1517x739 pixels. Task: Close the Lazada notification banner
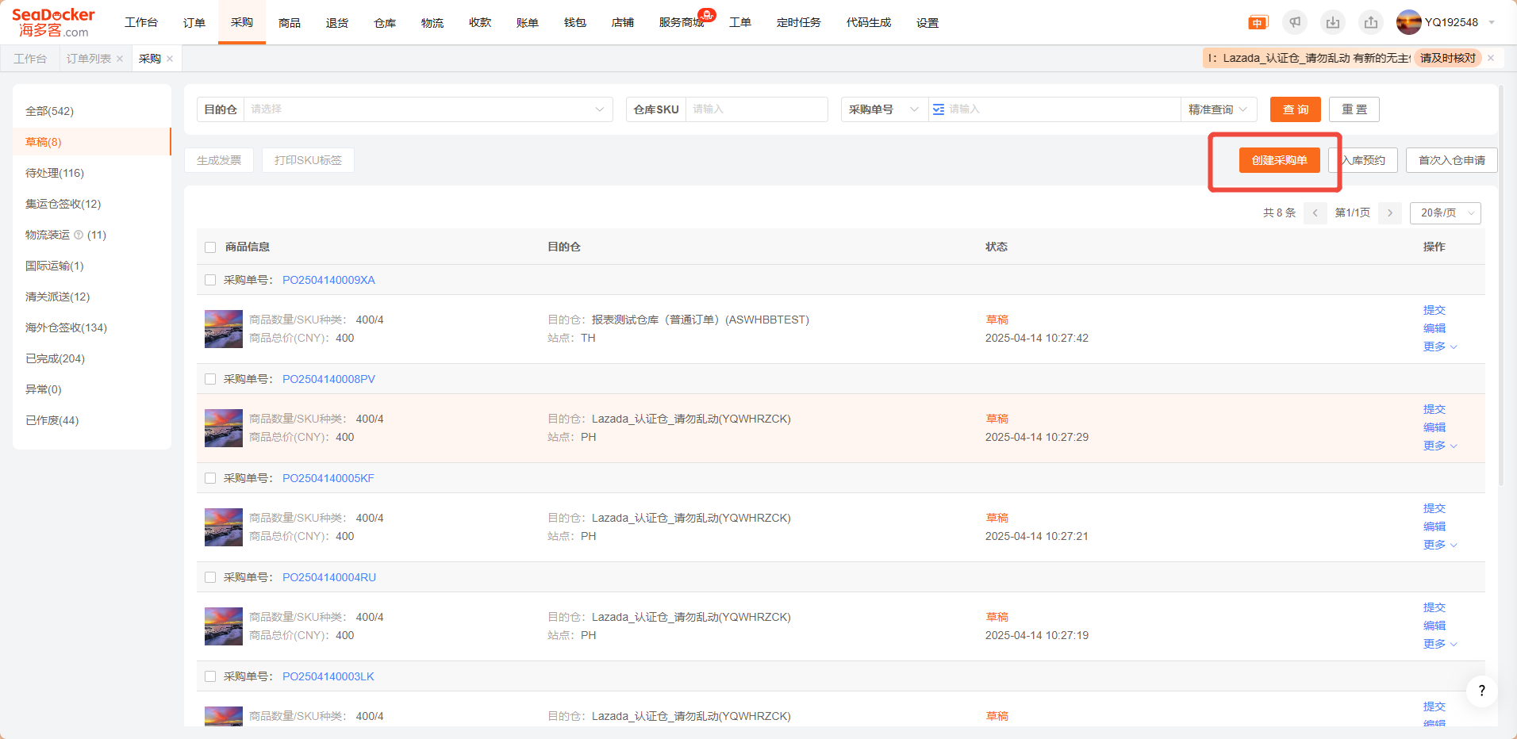1491,58
